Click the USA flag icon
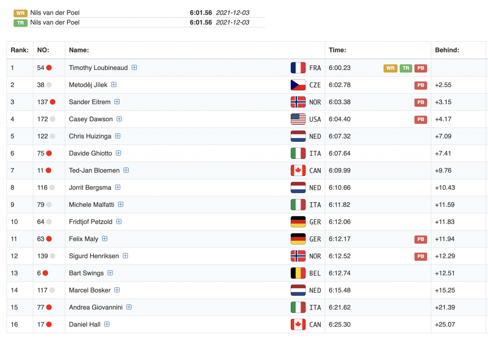The image size is (488, 343). click(x=298, y=119)
